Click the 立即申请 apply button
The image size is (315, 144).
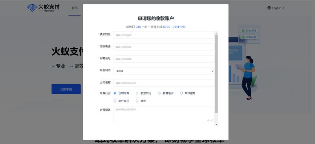[x=66, y=89]
